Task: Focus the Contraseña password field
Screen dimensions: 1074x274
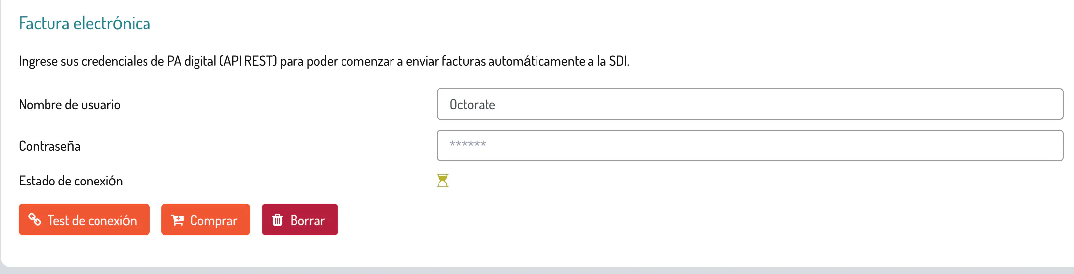Action: pos(749,145)
